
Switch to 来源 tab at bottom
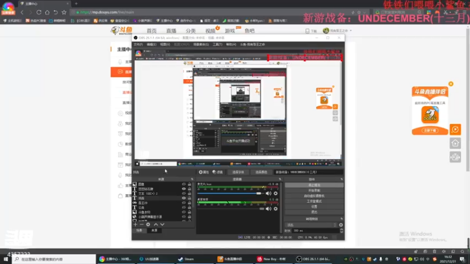154,231
